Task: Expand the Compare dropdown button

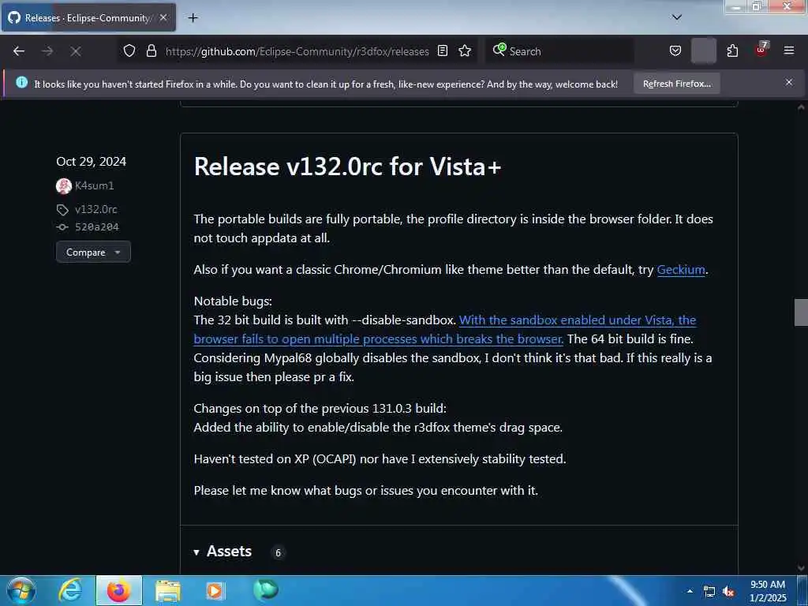Action: click(93, 252)
